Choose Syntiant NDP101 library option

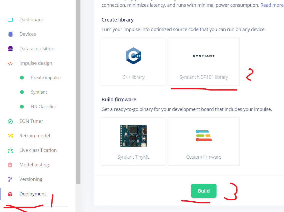tap(204, 62)
